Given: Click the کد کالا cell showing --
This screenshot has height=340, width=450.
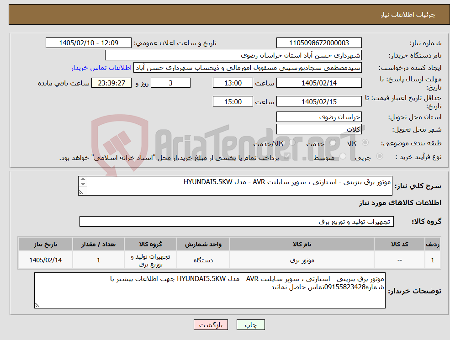Looking at the screenshot, I should coord(399,260).
